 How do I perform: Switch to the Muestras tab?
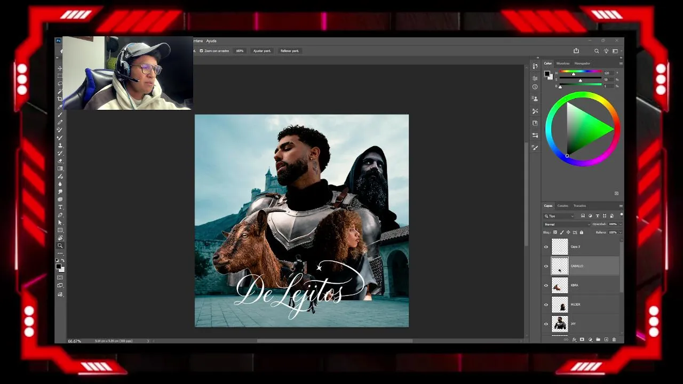point(563,63)
